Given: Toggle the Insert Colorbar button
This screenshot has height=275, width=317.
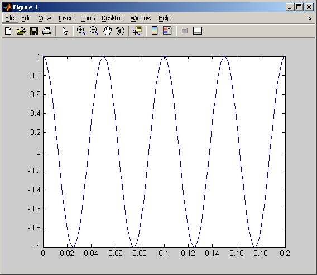Looking at the screenshot, I should click(x=155, y=31).
